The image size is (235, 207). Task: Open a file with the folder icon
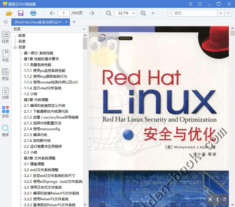9,13
